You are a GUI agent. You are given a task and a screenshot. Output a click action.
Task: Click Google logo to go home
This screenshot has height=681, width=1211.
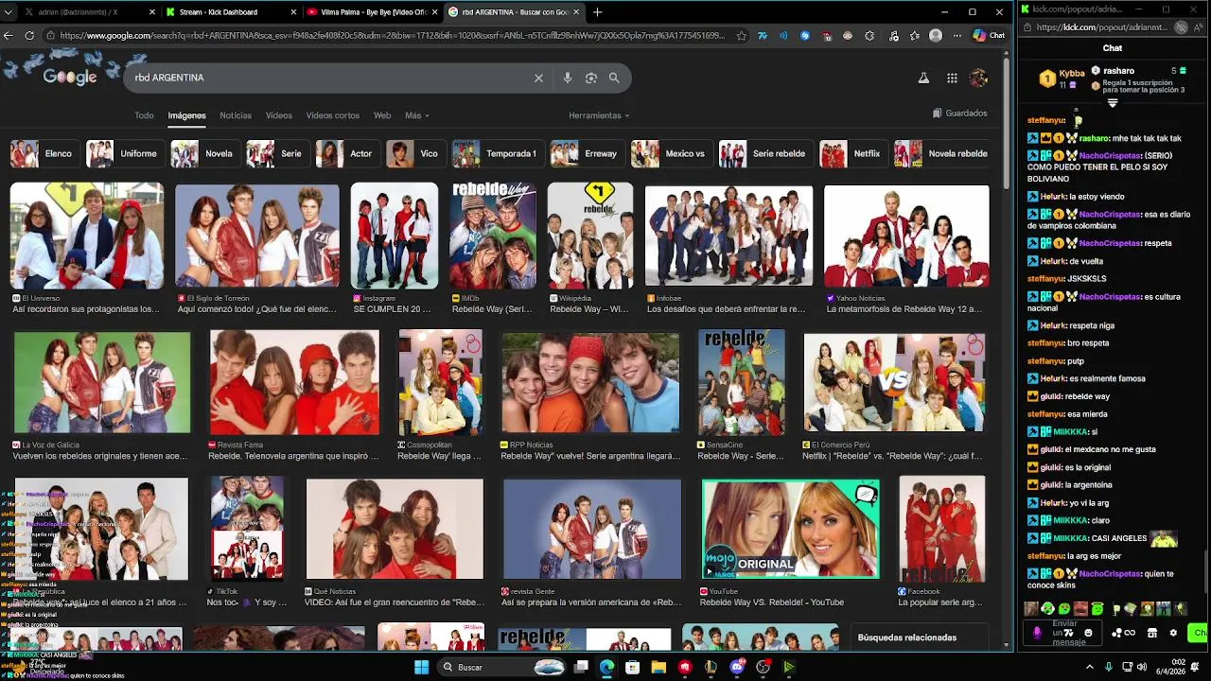click(70, 78)
